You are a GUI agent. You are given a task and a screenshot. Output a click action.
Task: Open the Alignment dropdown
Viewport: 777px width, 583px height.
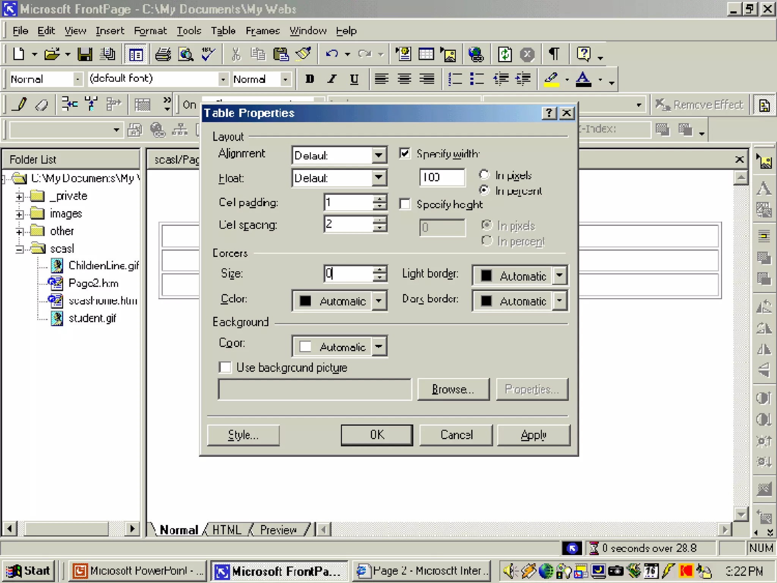(379, 155)
